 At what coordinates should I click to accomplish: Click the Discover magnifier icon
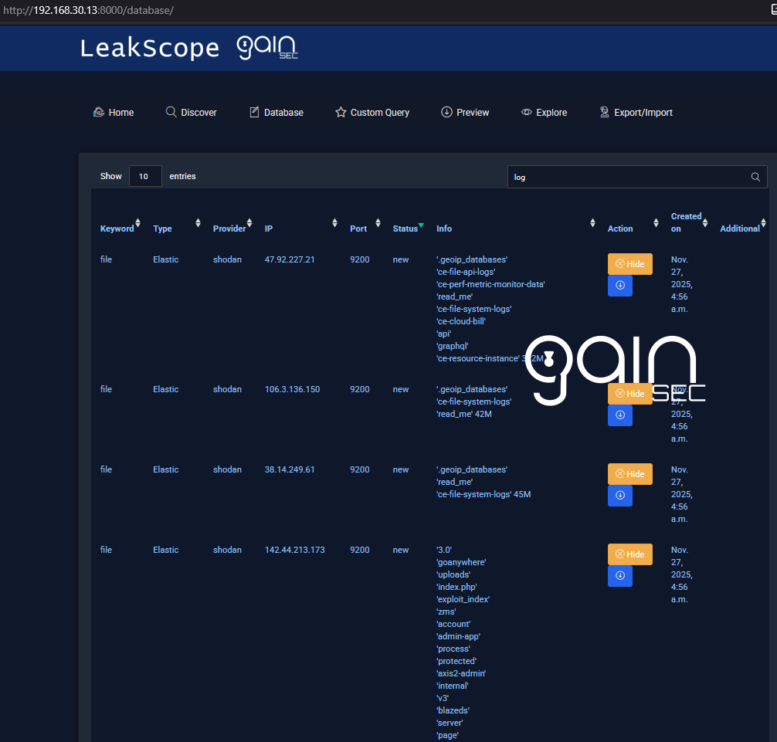tap(171, 112)
